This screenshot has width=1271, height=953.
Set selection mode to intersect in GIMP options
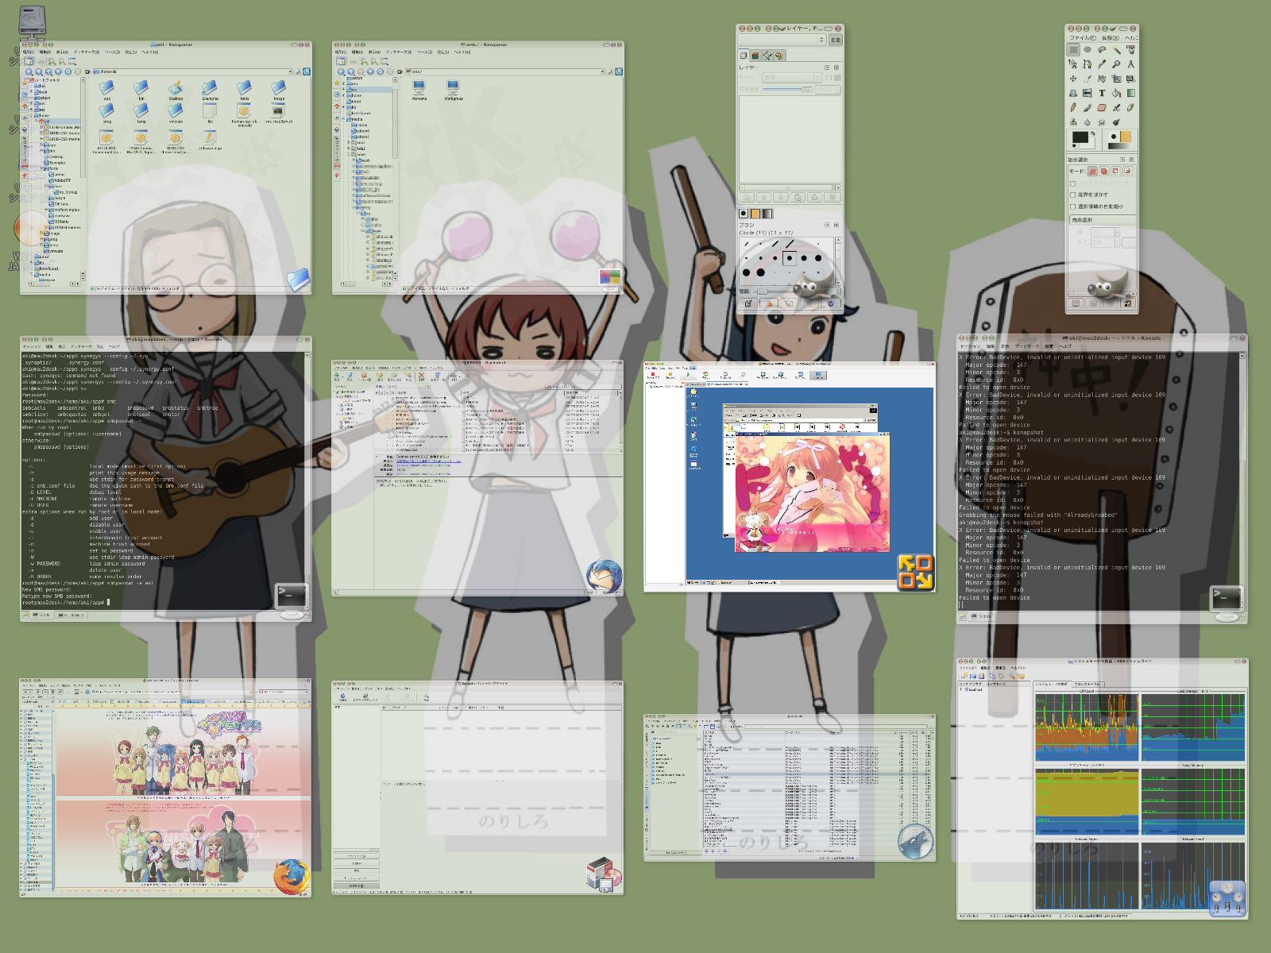[x=1128, y=171]
